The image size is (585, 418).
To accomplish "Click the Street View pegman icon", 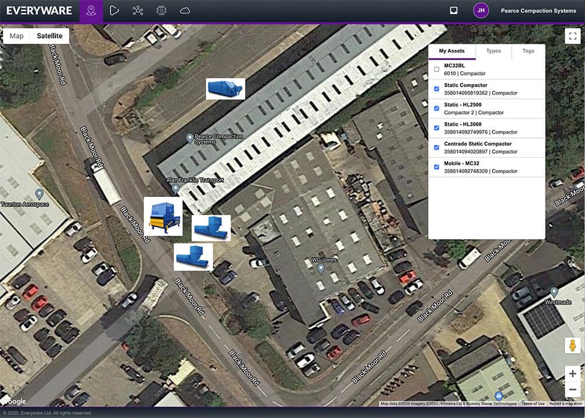I will tap(573, 346).
